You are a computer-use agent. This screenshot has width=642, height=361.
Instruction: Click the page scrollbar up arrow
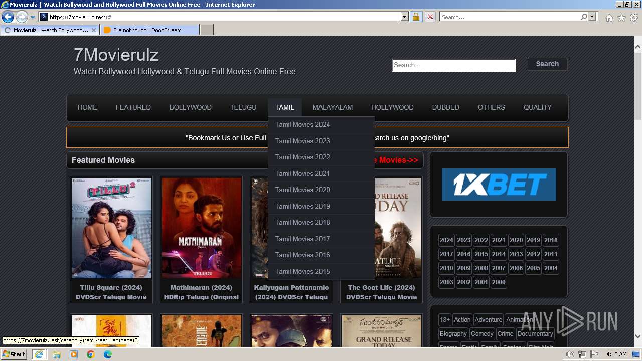[638, 47]
